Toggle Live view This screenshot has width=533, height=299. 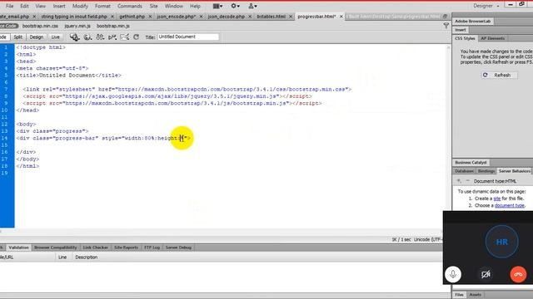click(x=56, y=37)
